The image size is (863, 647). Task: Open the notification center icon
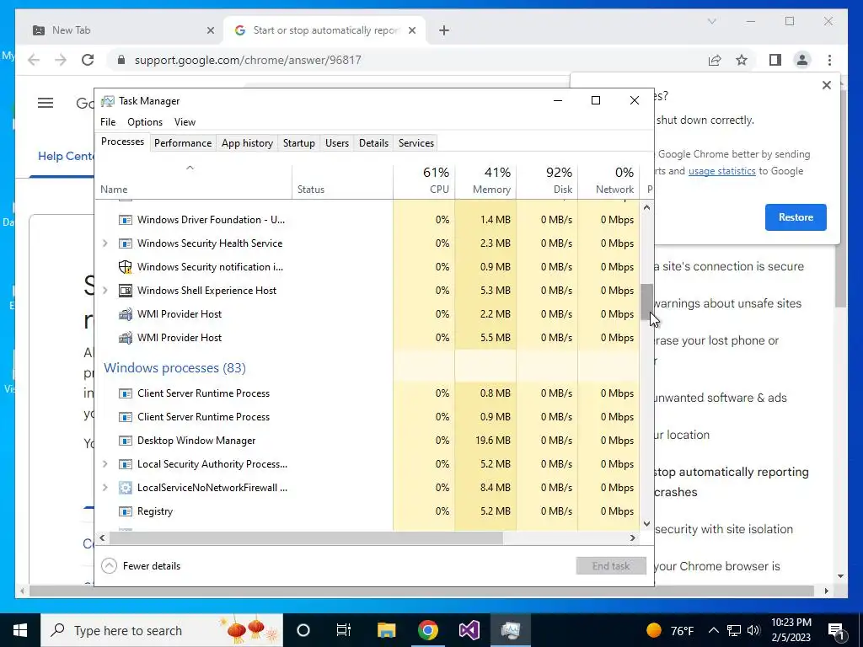click(836, 630)
